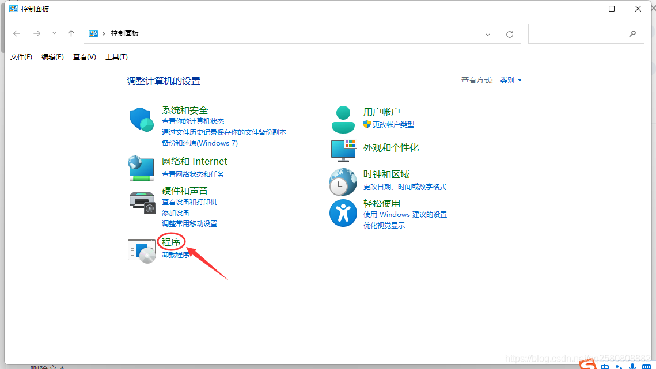Click the Control Panel search box

pos(586,34)
